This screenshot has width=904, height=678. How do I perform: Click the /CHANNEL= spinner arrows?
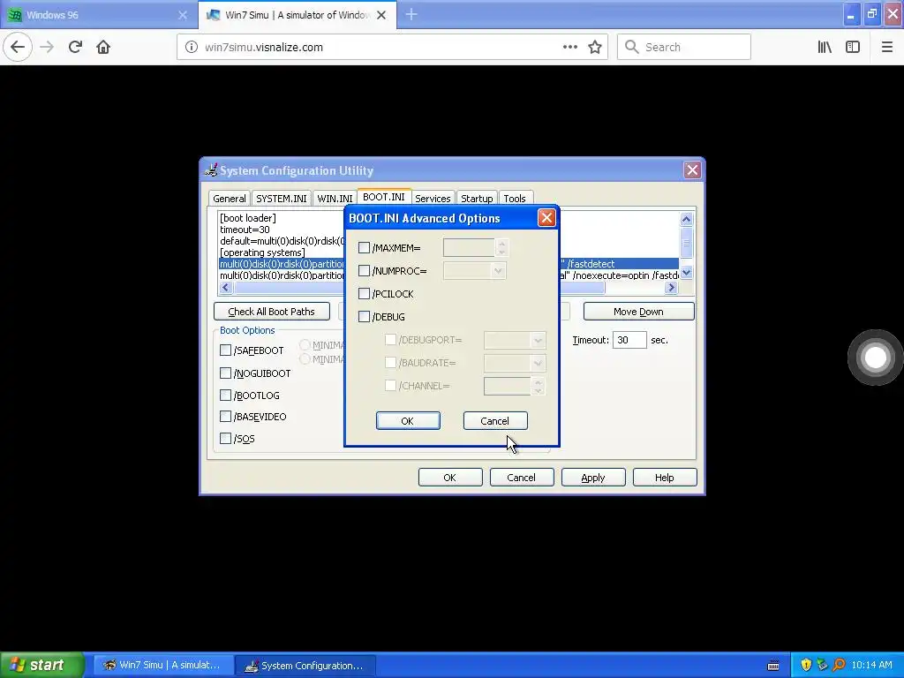point(538,386)
